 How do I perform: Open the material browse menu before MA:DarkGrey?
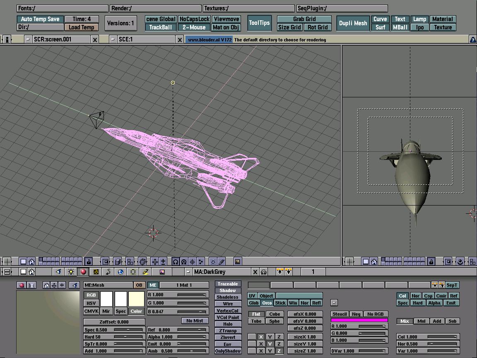pyautogui.click(x=188, y=271)
